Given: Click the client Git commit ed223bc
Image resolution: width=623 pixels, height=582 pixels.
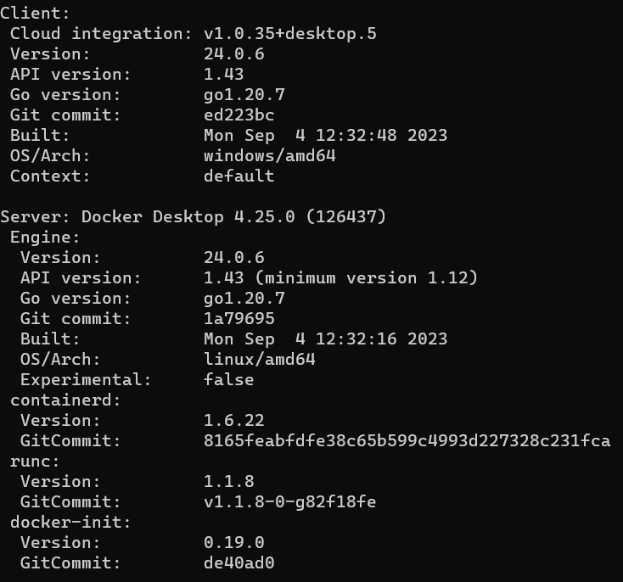Looking at the screenshot, I should point(239,115).
